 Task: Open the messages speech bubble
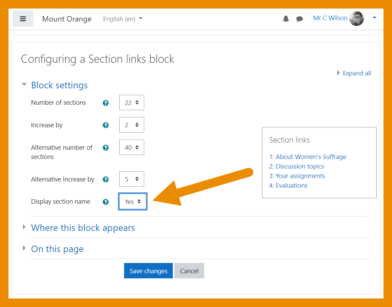coord(300,19)
